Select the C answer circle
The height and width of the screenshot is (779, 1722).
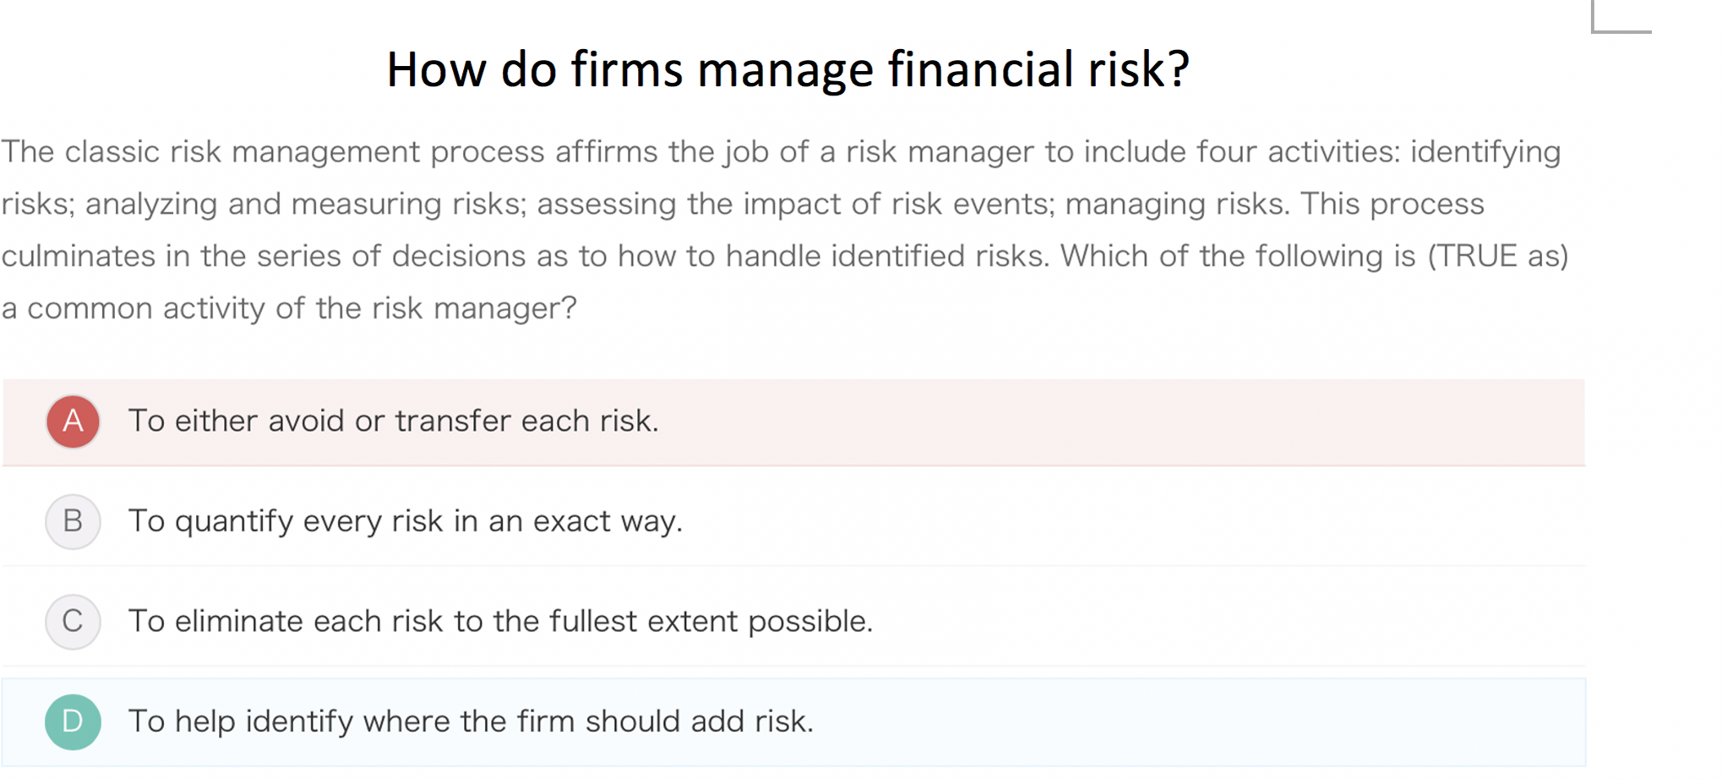point(73,622)
